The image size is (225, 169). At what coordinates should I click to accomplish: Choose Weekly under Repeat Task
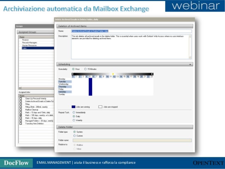[x=74, y=120]
